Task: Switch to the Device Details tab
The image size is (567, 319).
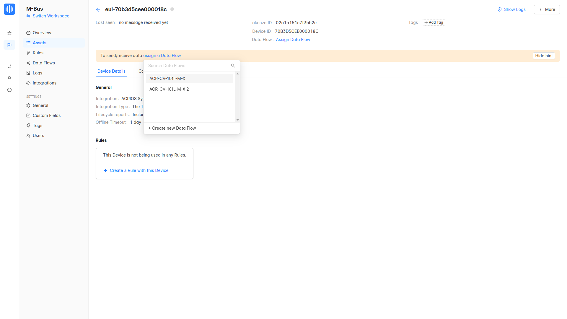Action: point(111,71)
